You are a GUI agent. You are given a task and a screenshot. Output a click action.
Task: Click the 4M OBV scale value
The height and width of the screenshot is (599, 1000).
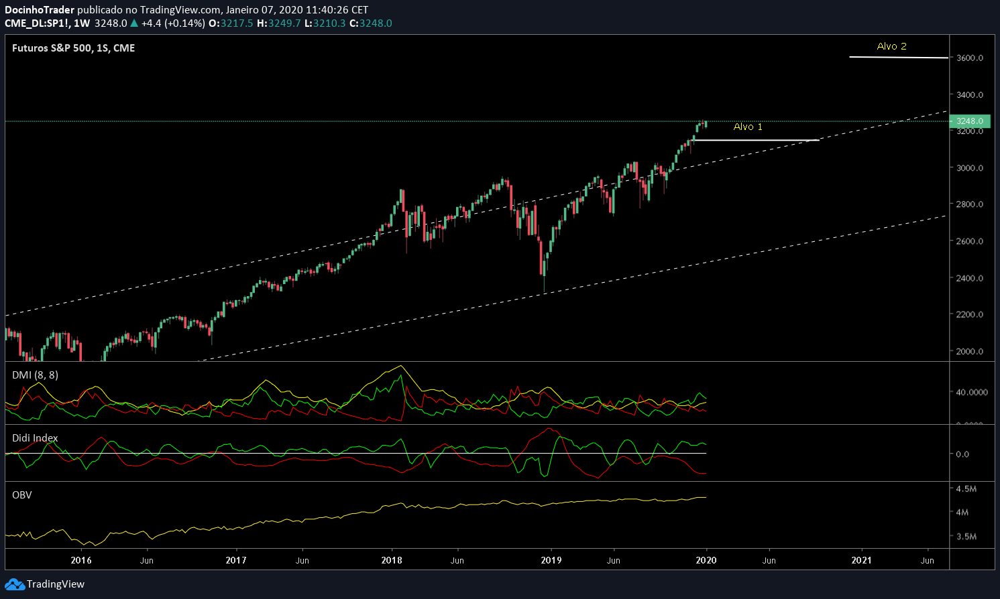click(962, 513)
